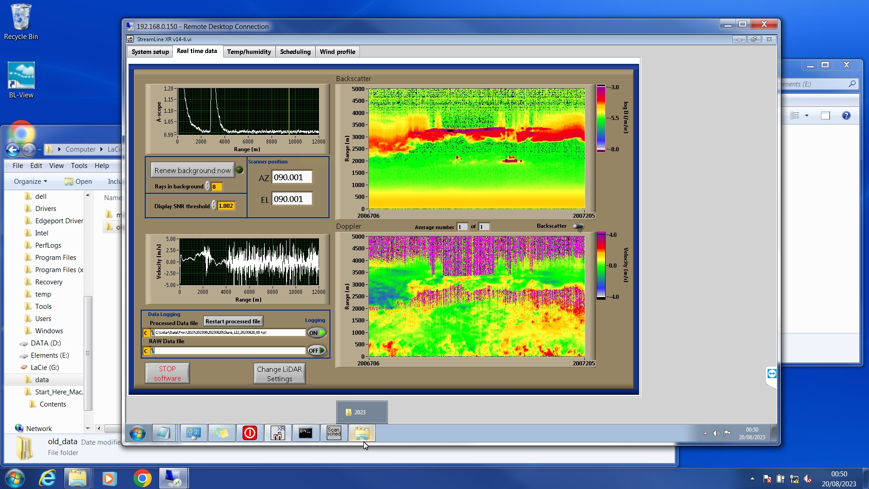Click the red power taskbar icon
Viewport: 869px width, 489px height.
249,433
